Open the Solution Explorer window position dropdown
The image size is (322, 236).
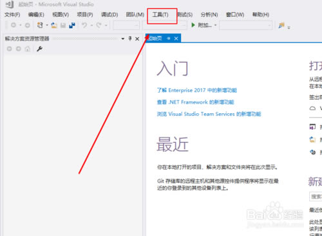point(123,39)
